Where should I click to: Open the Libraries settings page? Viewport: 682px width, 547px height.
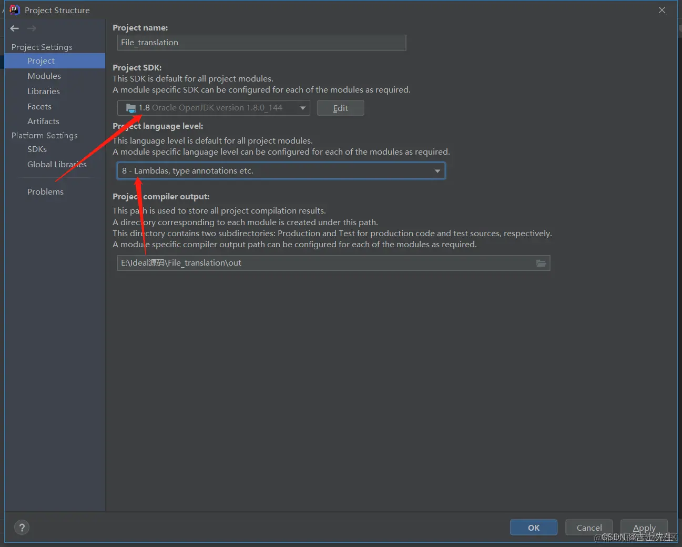(x=44, y=92)
